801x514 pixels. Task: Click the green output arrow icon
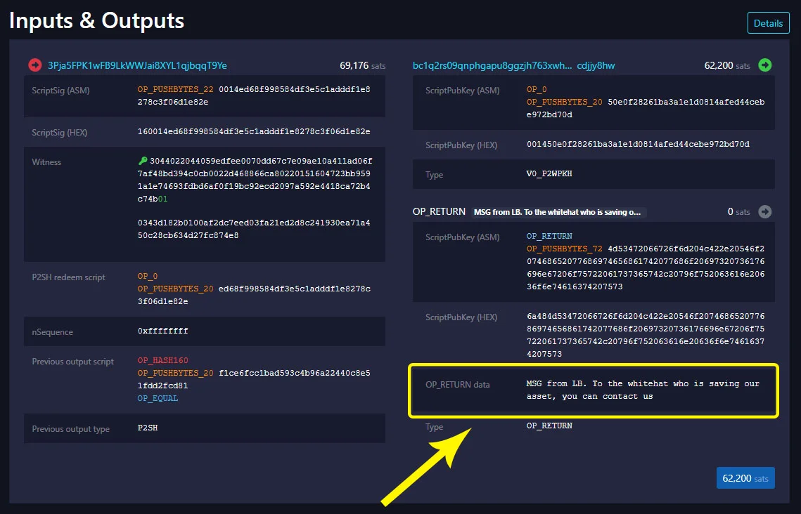pos(764,65)
